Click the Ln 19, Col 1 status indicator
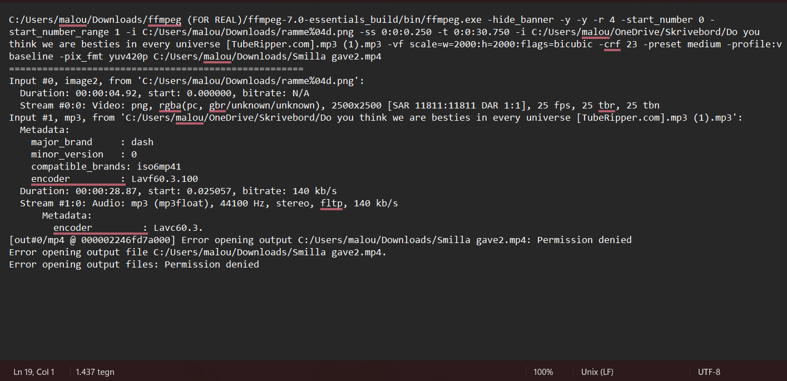Image resolution: width=787 pixels, height=381 pixels. click(x=34, y=372)
